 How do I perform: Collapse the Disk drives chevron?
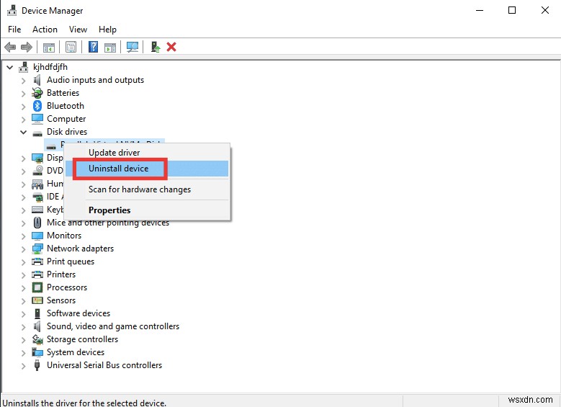point(24,132)
